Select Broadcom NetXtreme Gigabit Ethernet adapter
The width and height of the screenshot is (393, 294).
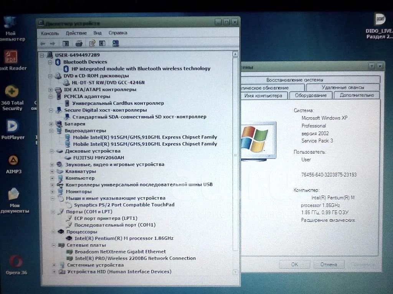(120, 252)
